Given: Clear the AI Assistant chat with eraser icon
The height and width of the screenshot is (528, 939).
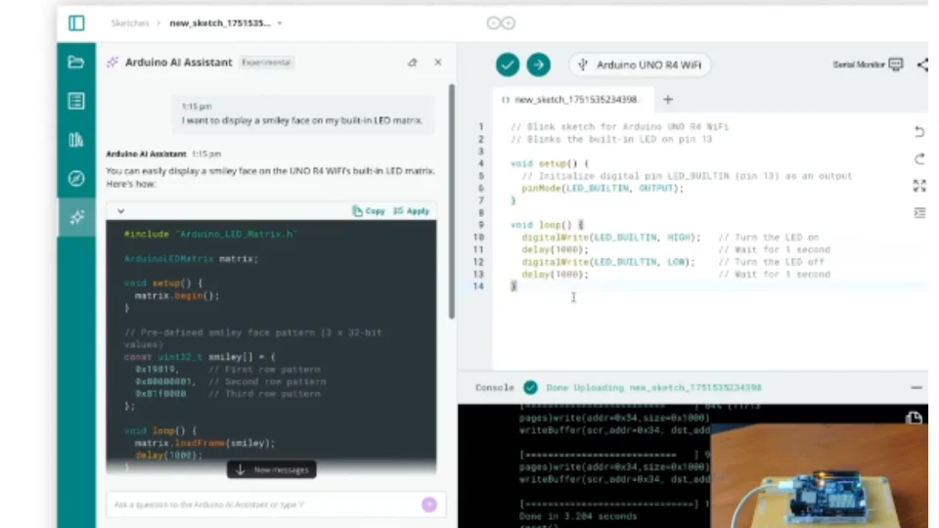Looking at the screenshot, I should pos(412,63).
